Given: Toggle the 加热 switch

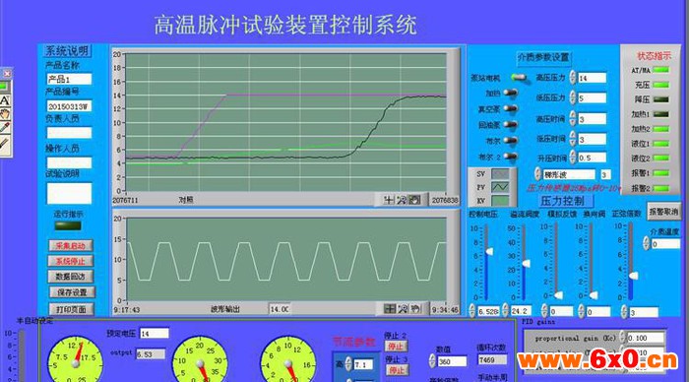Looking at the screenshot, I should [x=510, y=93].
